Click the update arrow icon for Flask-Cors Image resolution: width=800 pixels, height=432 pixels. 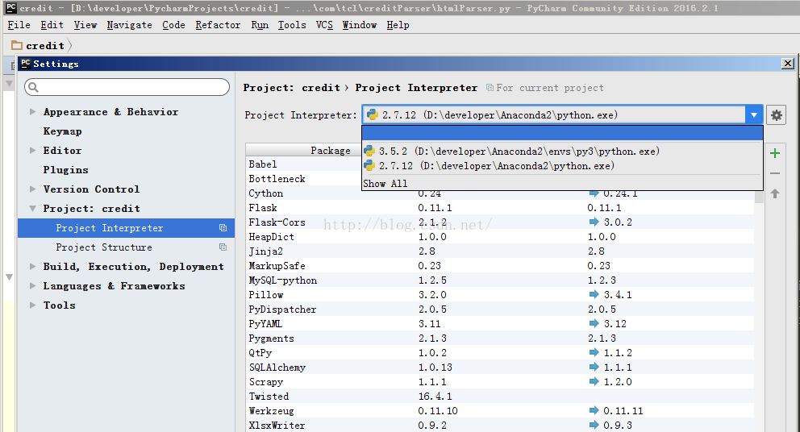[594, 222]
